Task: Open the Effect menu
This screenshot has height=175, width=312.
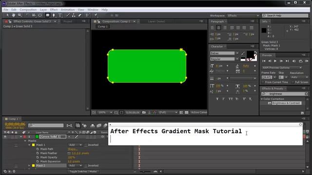Action: click(54, 10)
